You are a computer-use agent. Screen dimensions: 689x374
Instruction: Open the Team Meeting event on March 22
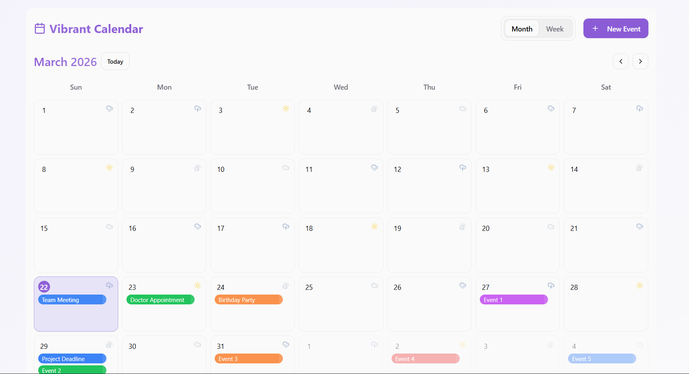tap(72, 300)
